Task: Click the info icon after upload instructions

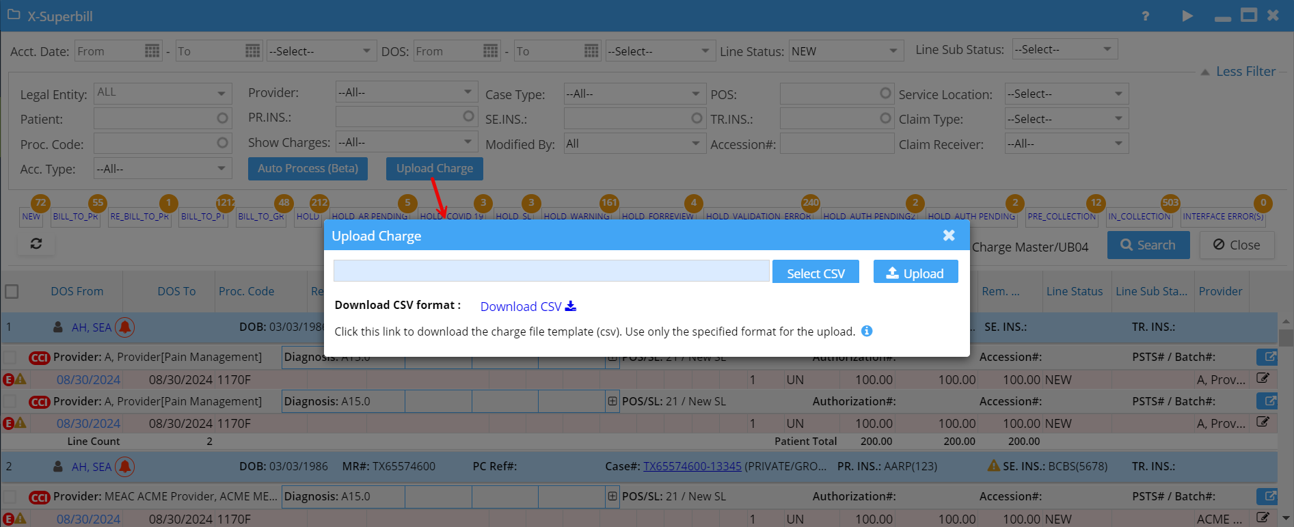Action: coord(867,331)
